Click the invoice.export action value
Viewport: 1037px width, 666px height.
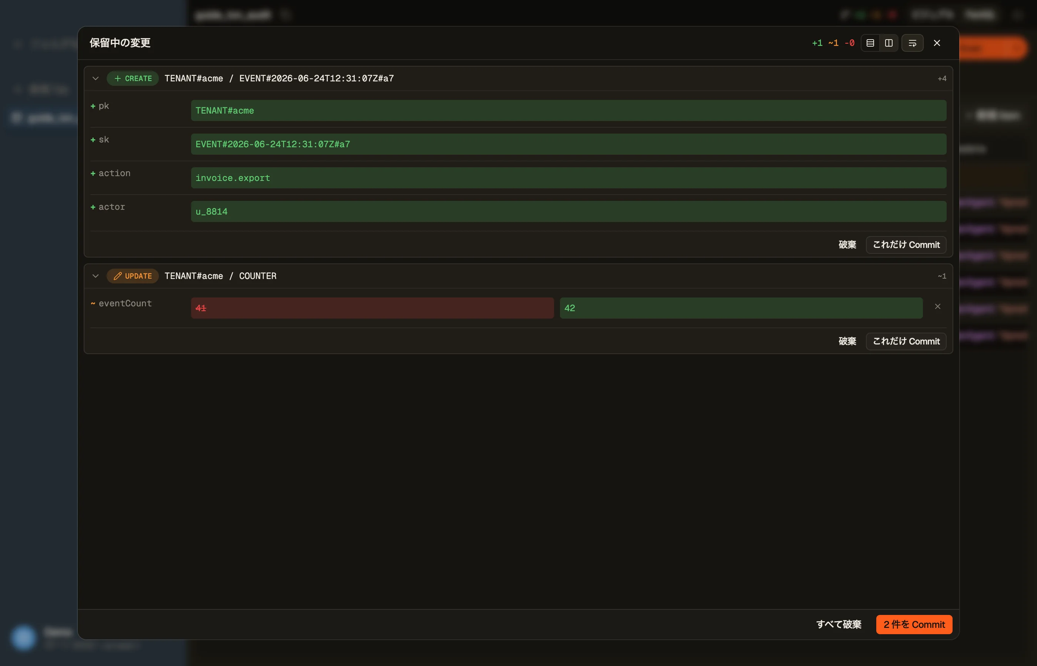pos(569,178)
